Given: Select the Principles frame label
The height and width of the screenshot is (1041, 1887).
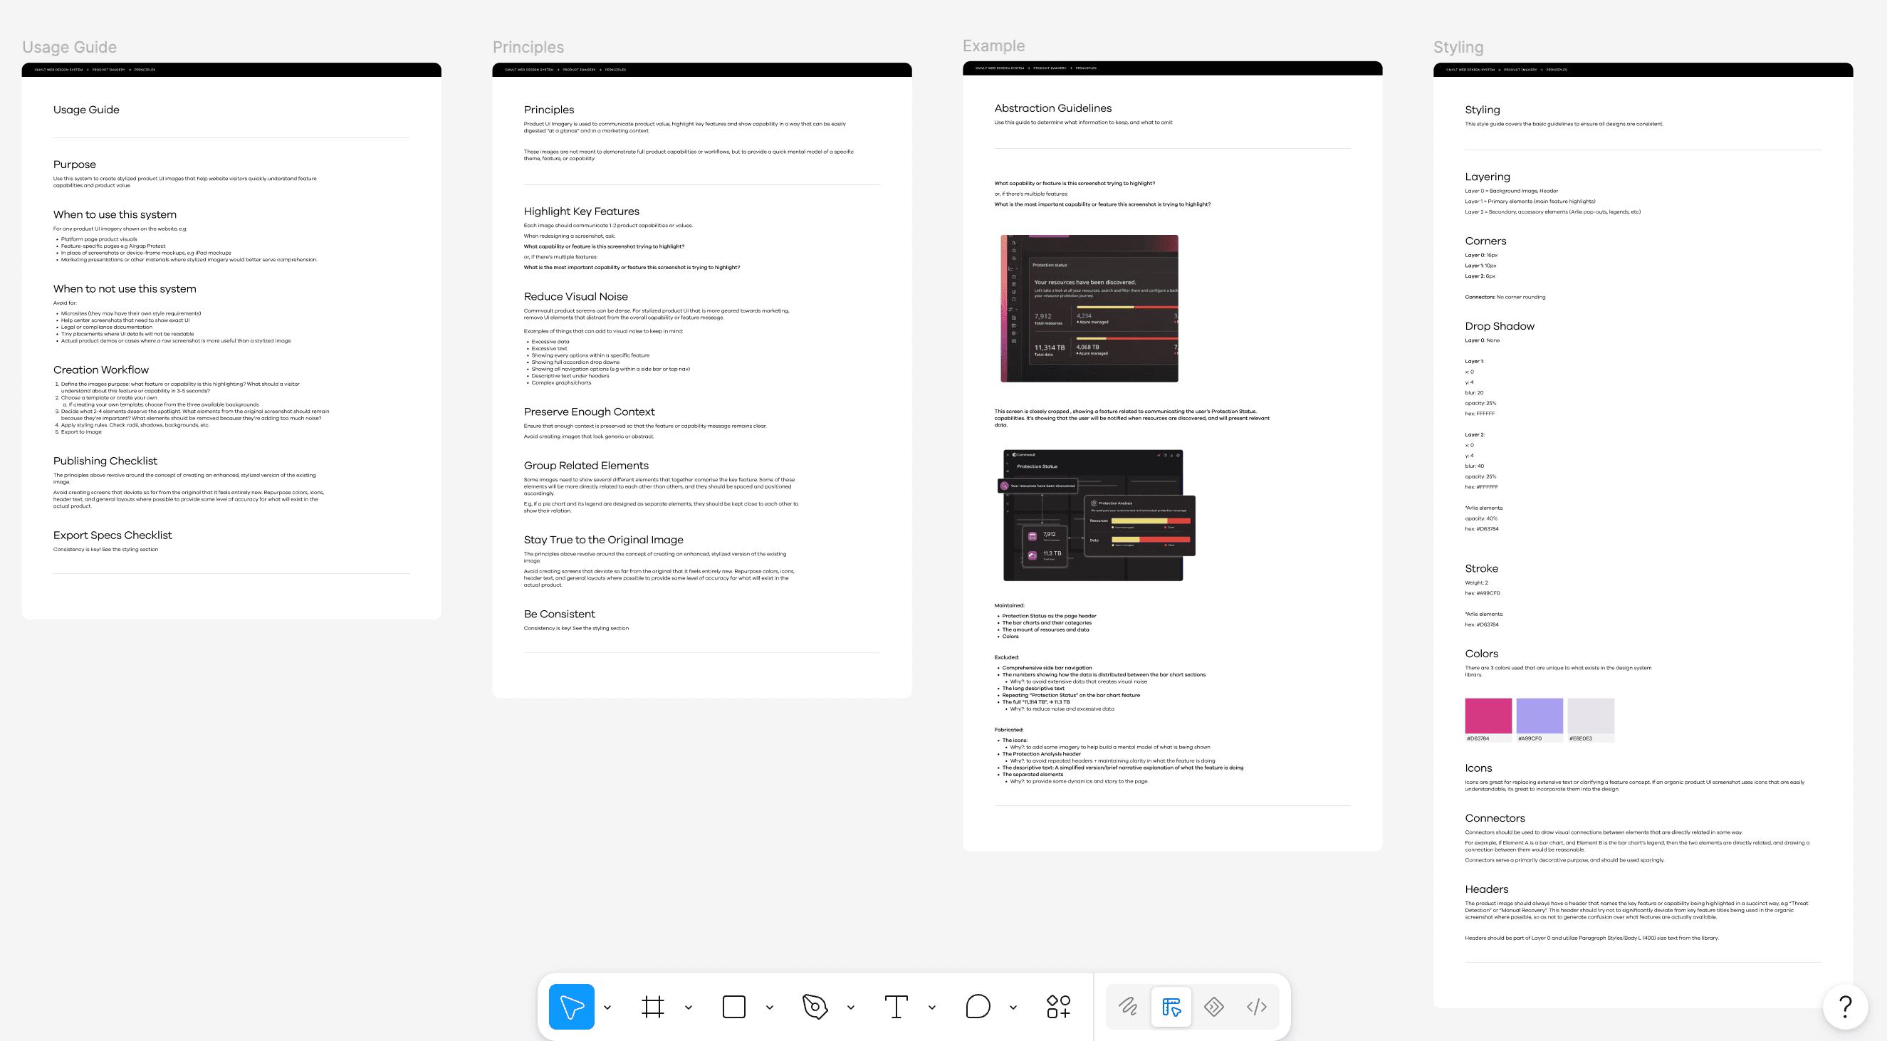Looking at the screenshot, I should [528, 47].
